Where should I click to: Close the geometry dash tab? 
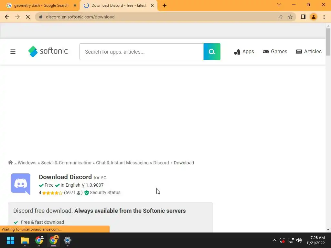tap(75, 6)
